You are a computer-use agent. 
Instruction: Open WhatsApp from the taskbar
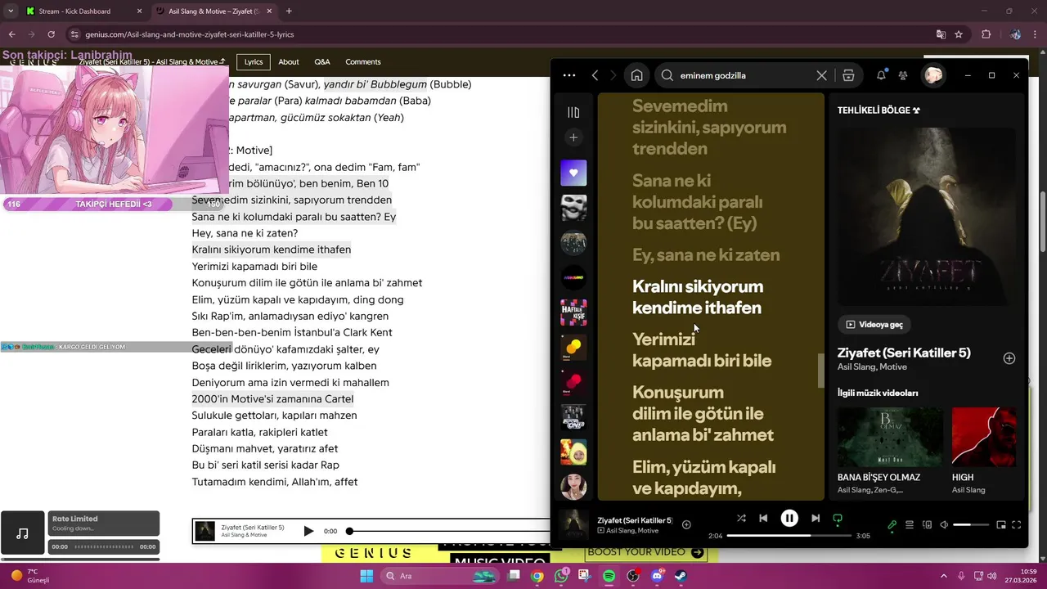coord(561,576)
